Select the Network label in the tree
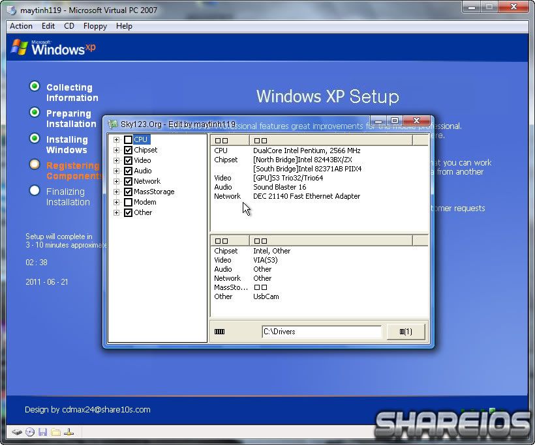Screen dimensions: 535x445 pyautogui.click(x=147, y=181)
